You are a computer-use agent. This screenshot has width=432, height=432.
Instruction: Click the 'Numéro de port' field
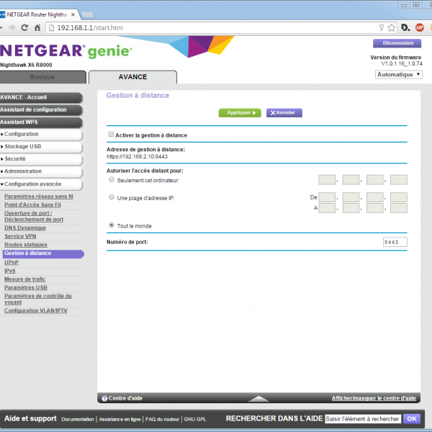395,243
